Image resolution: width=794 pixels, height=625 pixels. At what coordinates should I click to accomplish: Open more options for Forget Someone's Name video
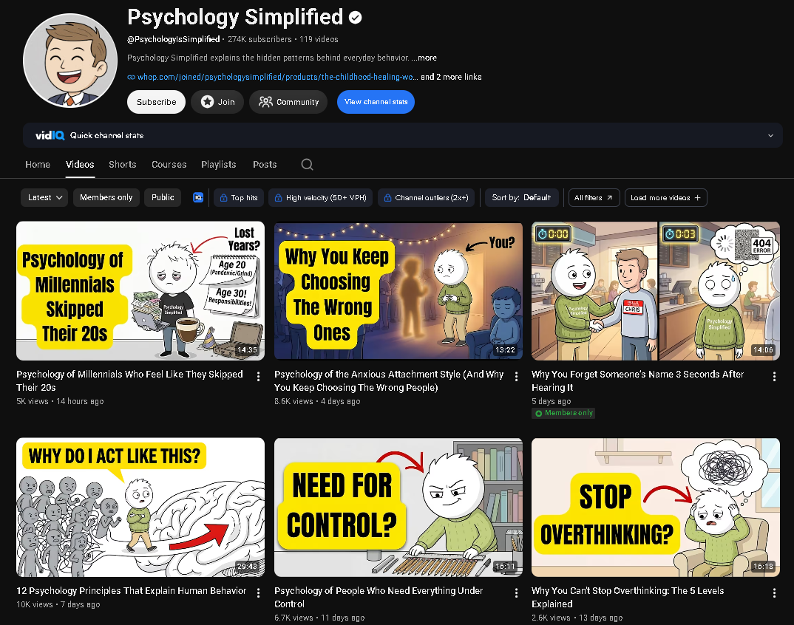pos(774,377)
